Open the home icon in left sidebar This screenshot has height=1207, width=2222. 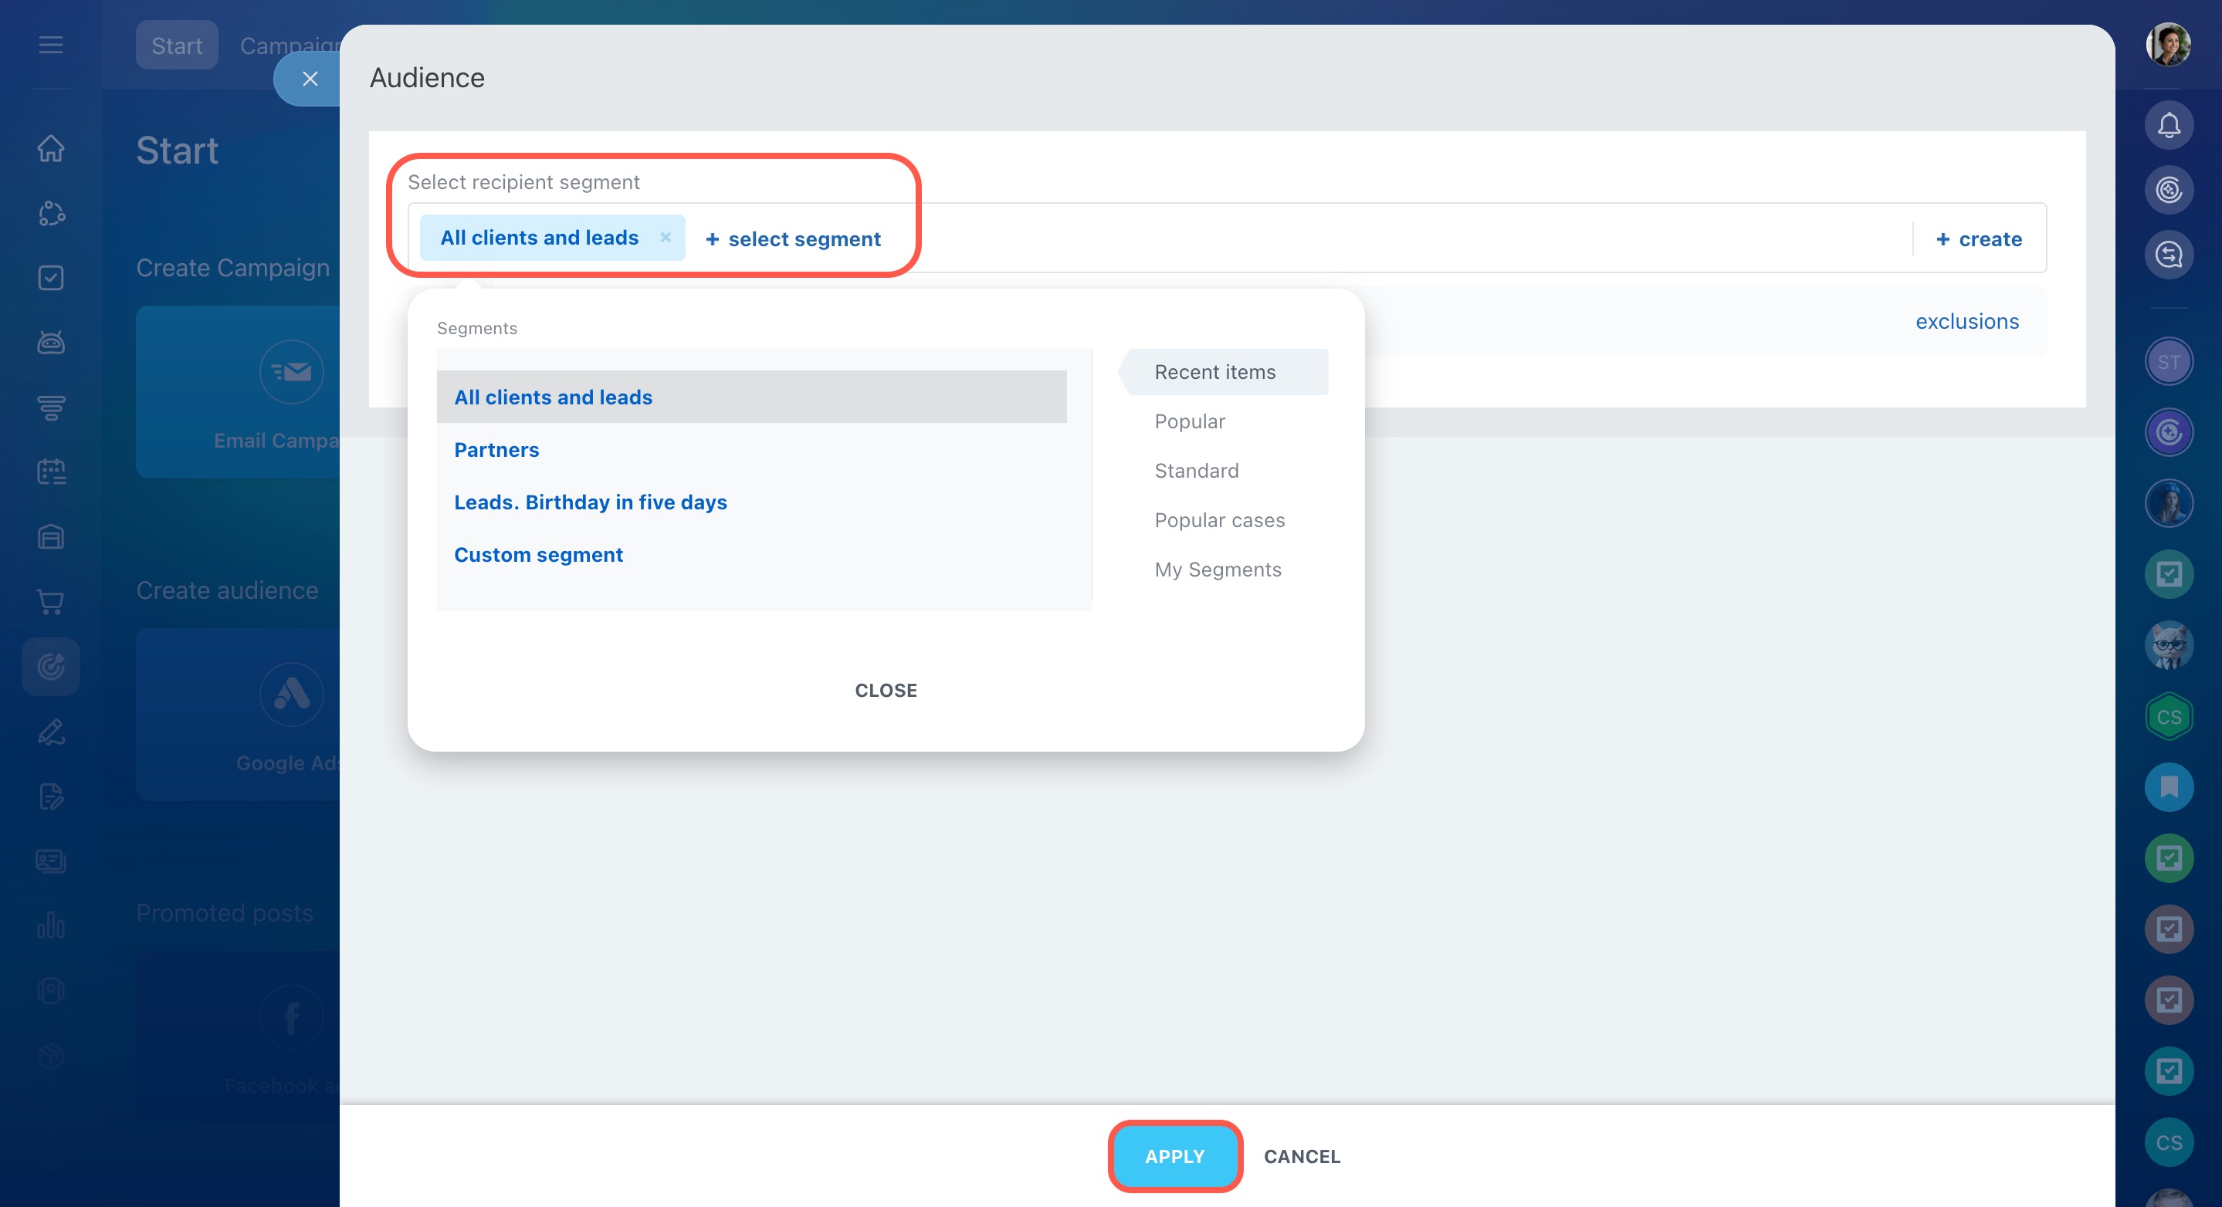(x=51, y=148)
